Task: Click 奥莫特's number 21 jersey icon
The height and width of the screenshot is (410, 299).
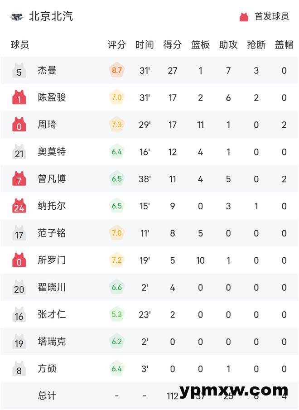Action: (19, 152)
